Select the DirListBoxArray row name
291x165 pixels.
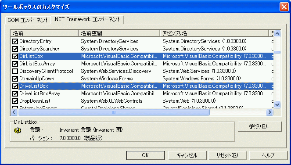coord(37,64)
